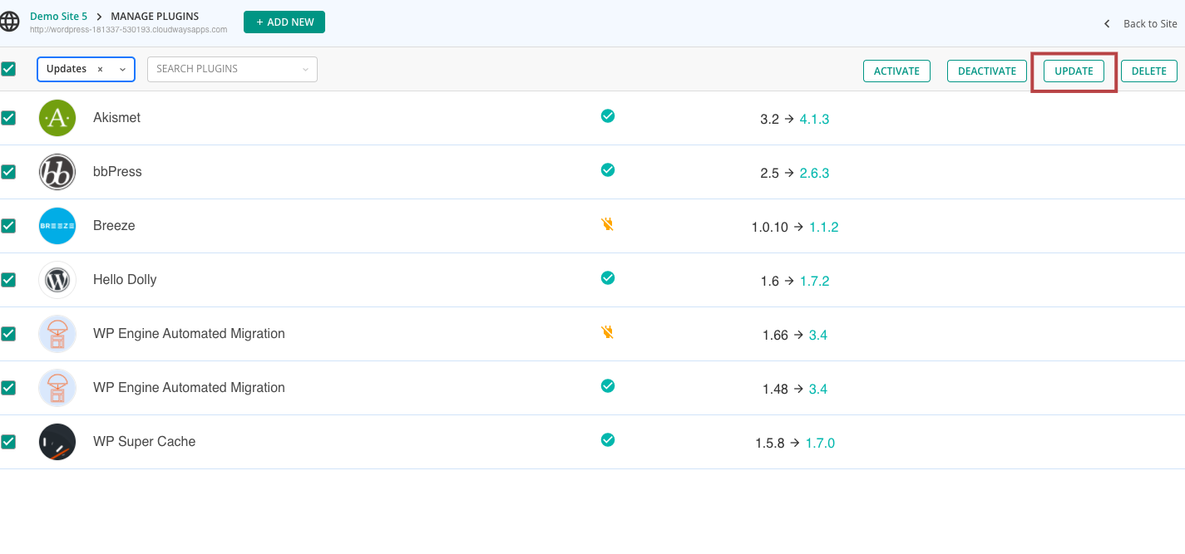Select the Breeze plugin name

coord(114,226)
